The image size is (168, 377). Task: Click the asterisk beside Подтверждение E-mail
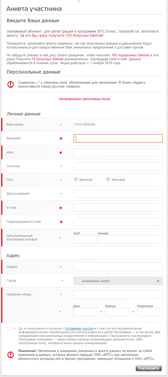coord(61,222)
